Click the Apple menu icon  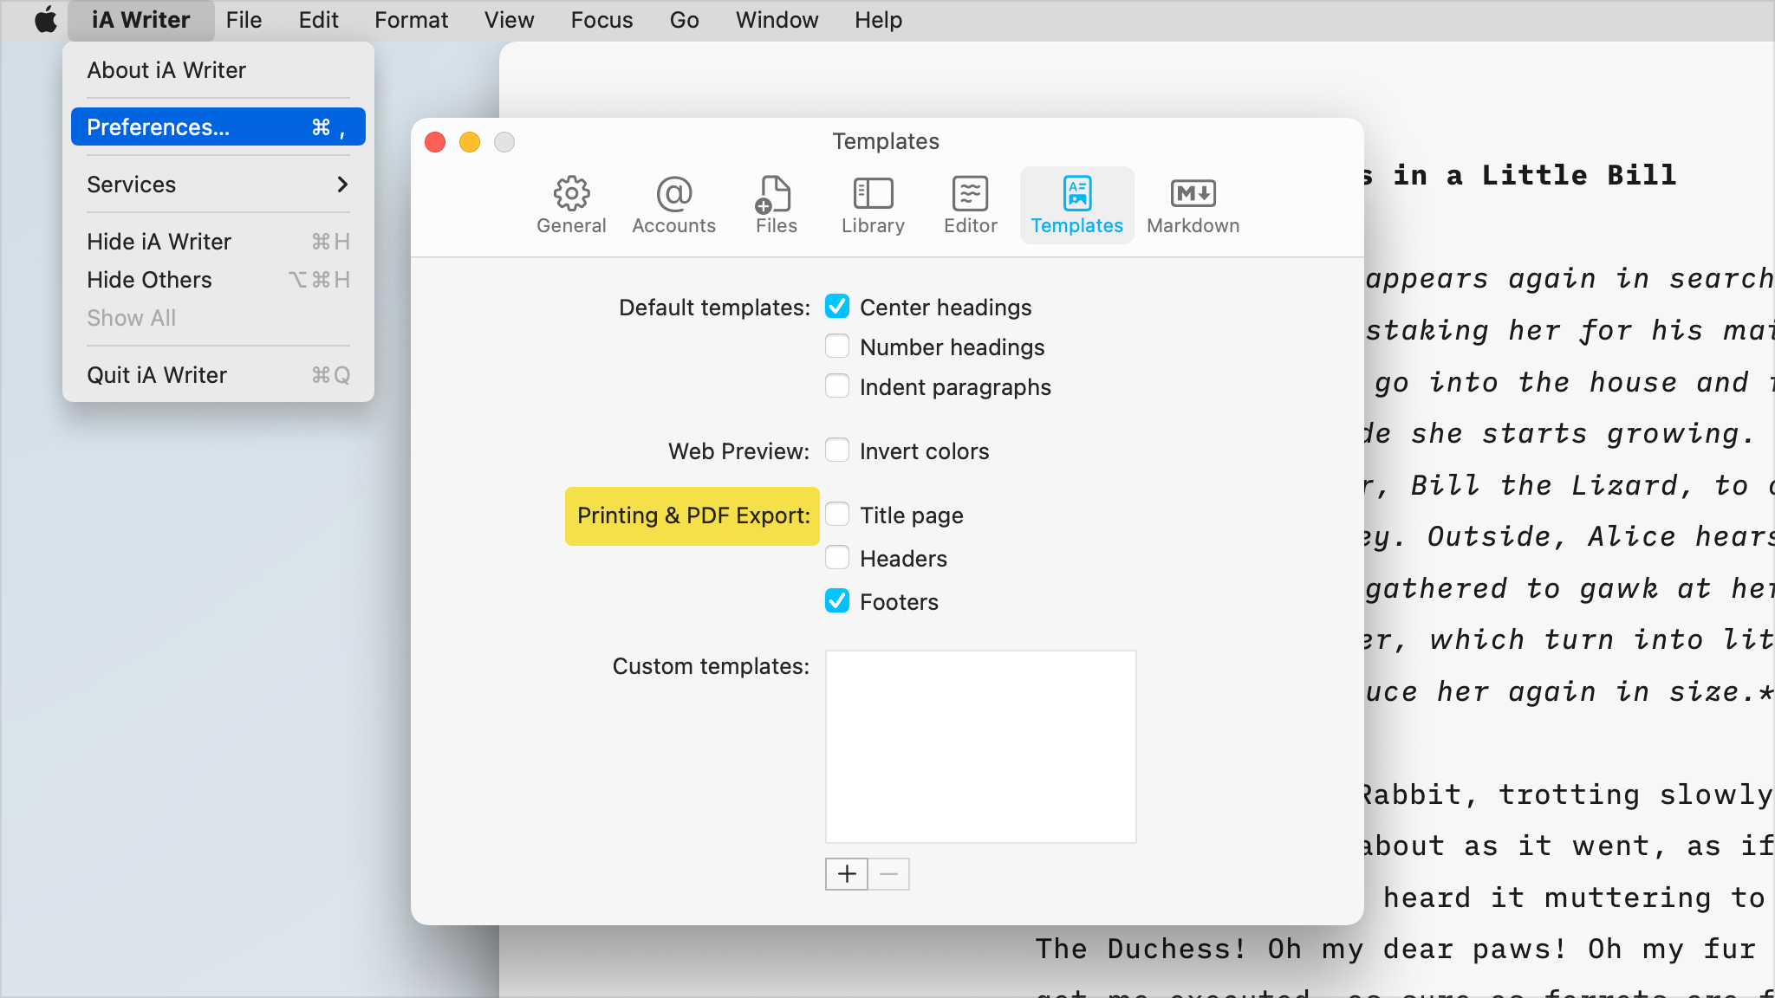45,19
